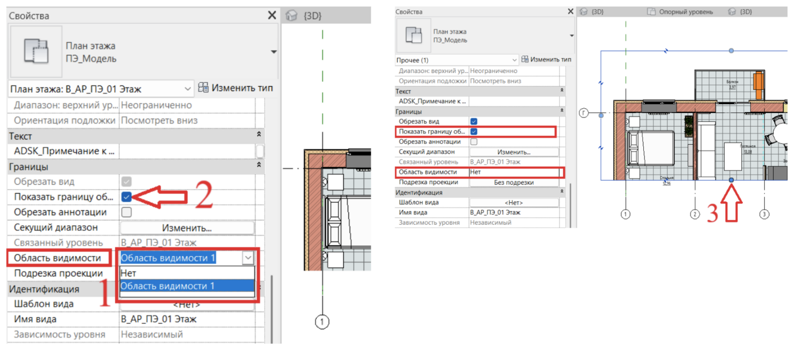The image size is (800, 351).
Task: Click the ADSK_Примечание value field in the smaller panel
Action: (x=514, y=101)
